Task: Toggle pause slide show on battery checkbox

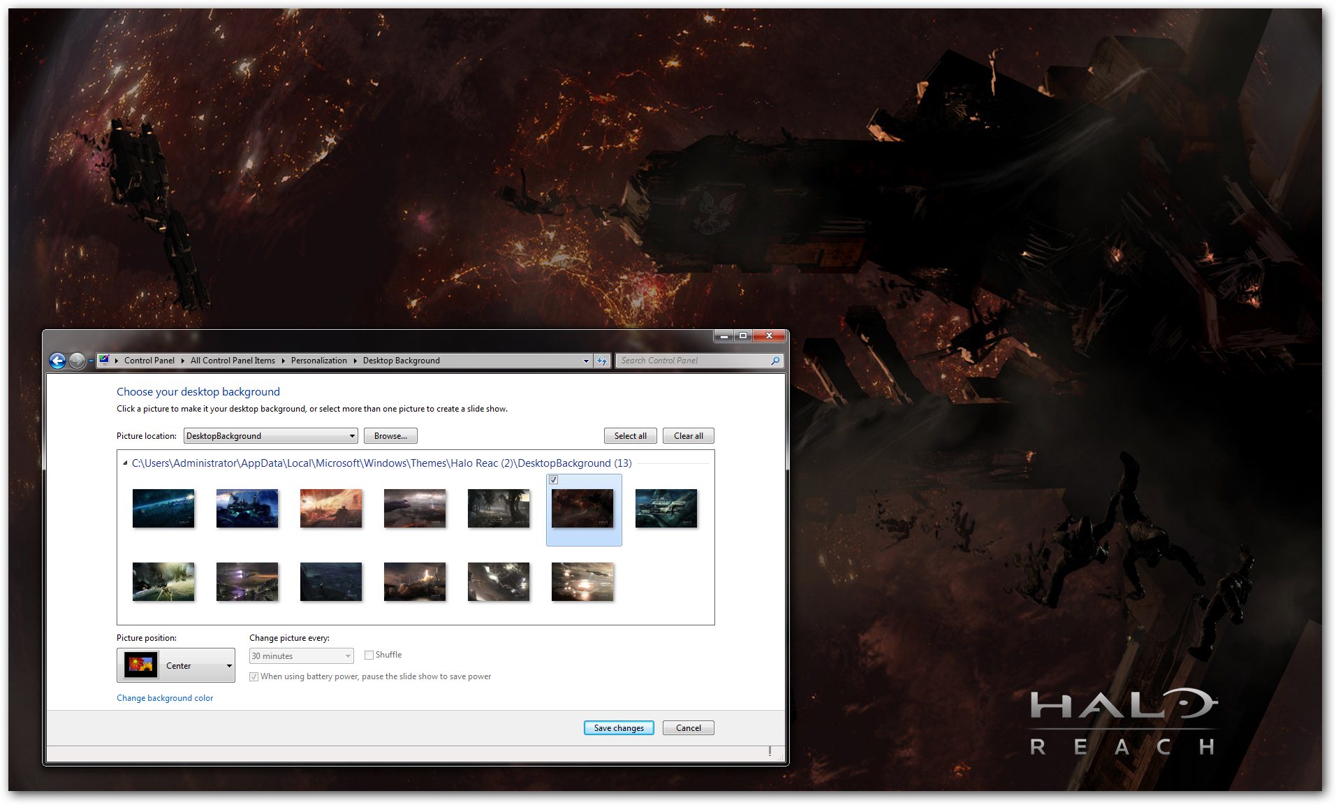Action: click(x=254, y=676)
